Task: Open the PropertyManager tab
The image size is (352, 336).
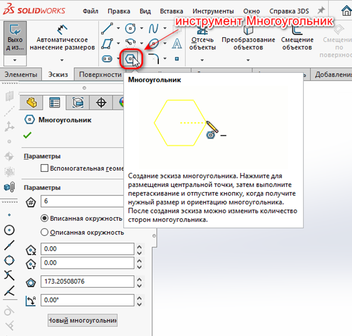Action: click(x=54, y=103)
